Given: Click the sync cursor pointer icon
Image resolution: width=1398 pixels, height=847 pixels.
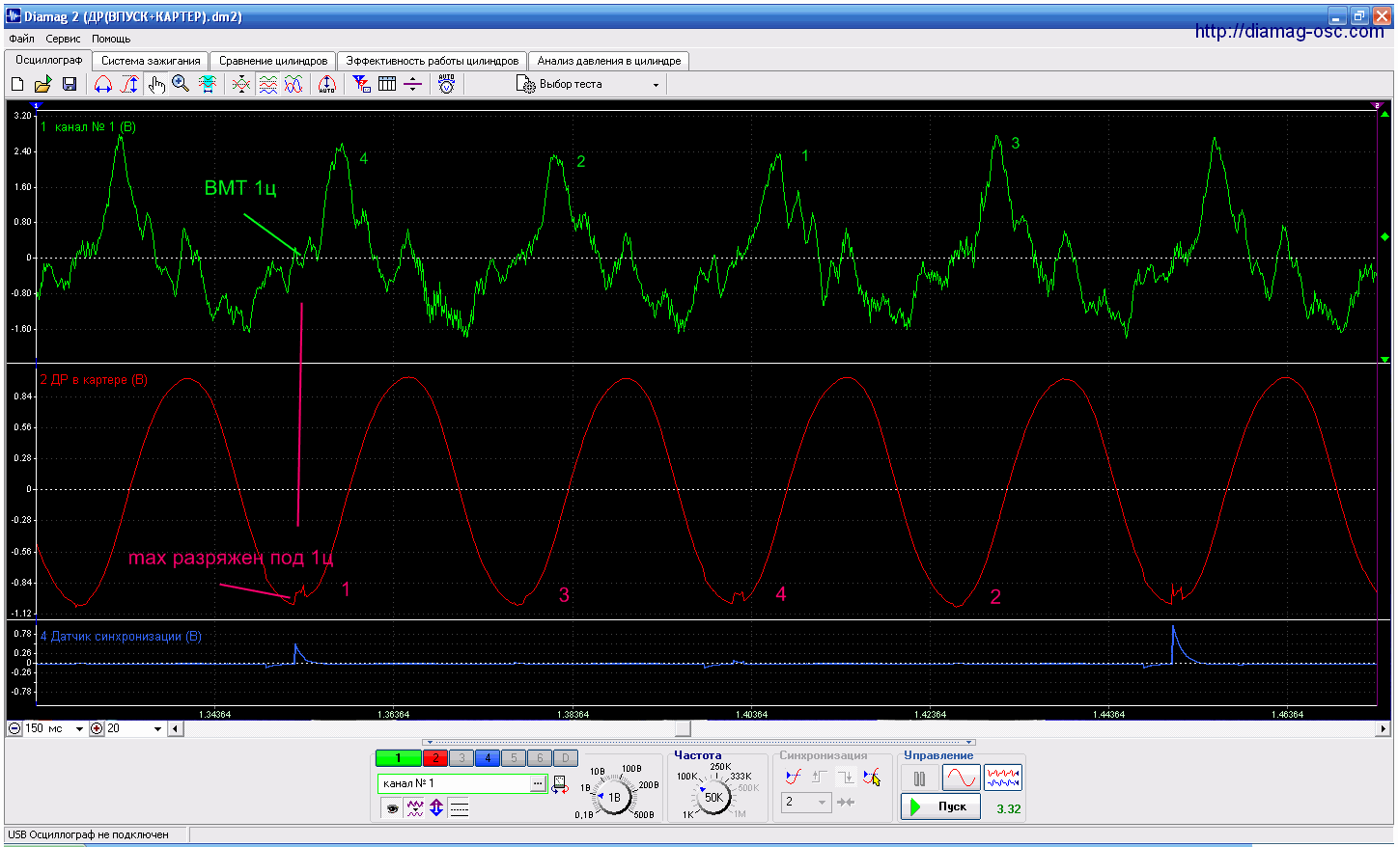Looking at the screenshot, I should tap(872, 777).
